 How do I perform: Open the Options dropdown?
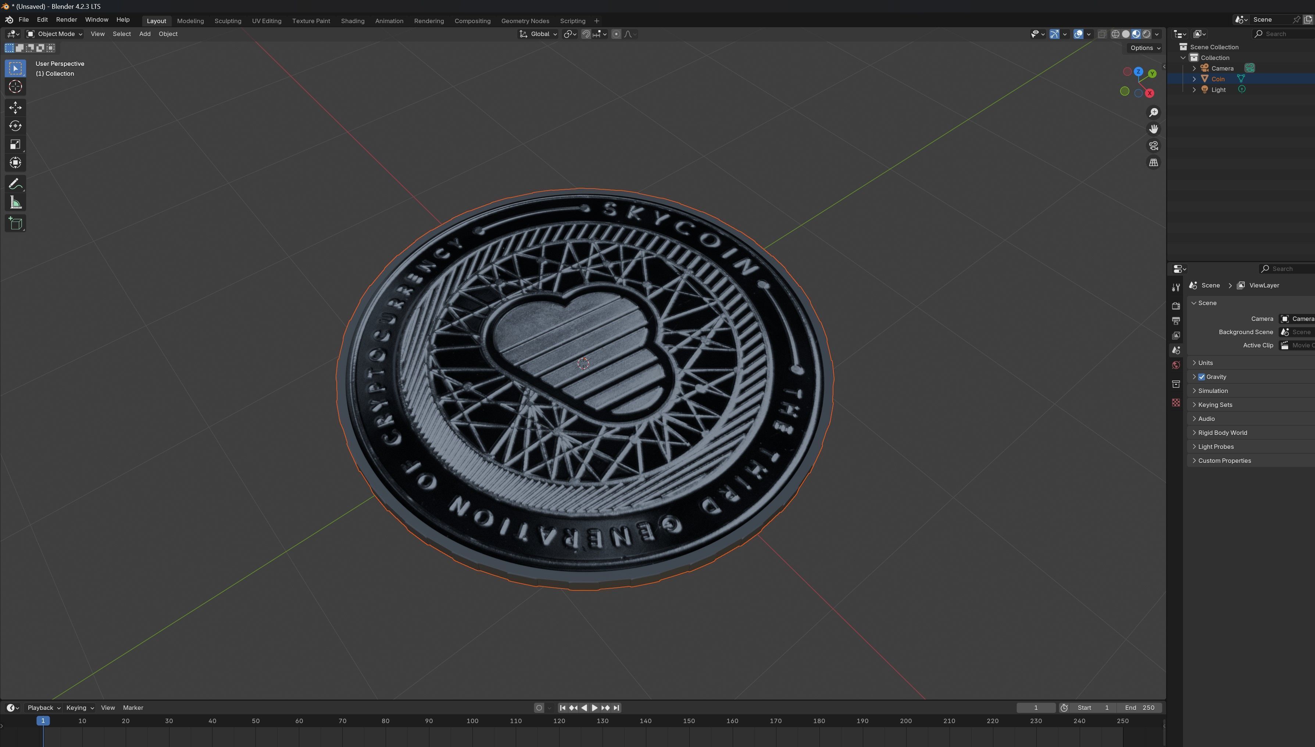pyautogui.click(x=1145, y=48)
